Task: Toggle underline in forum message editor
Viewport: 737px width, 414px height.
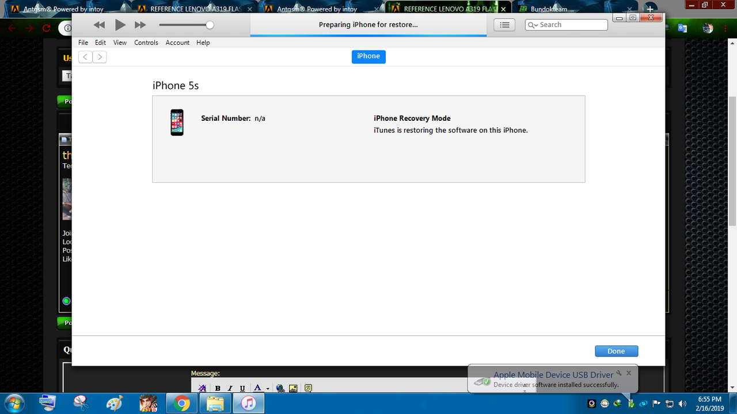Action: [242, 389]
